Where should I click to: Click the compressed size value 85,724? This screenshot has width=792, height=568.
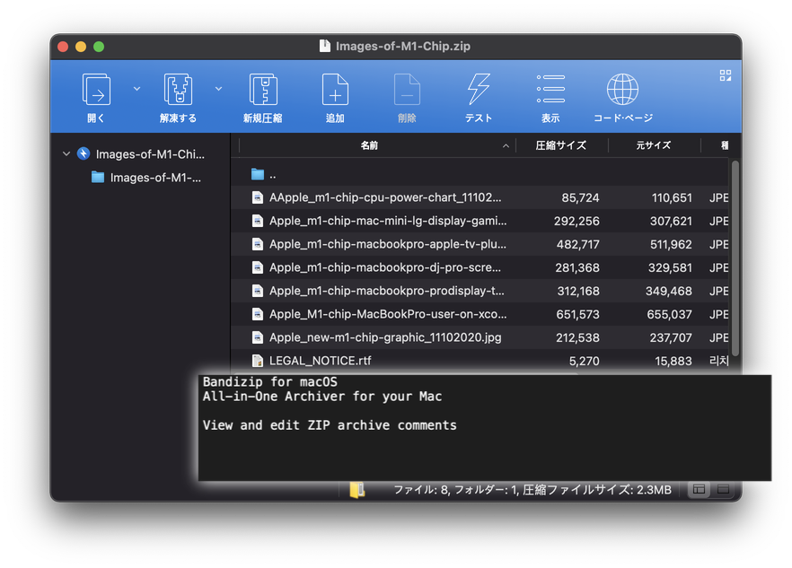(580, 198)
